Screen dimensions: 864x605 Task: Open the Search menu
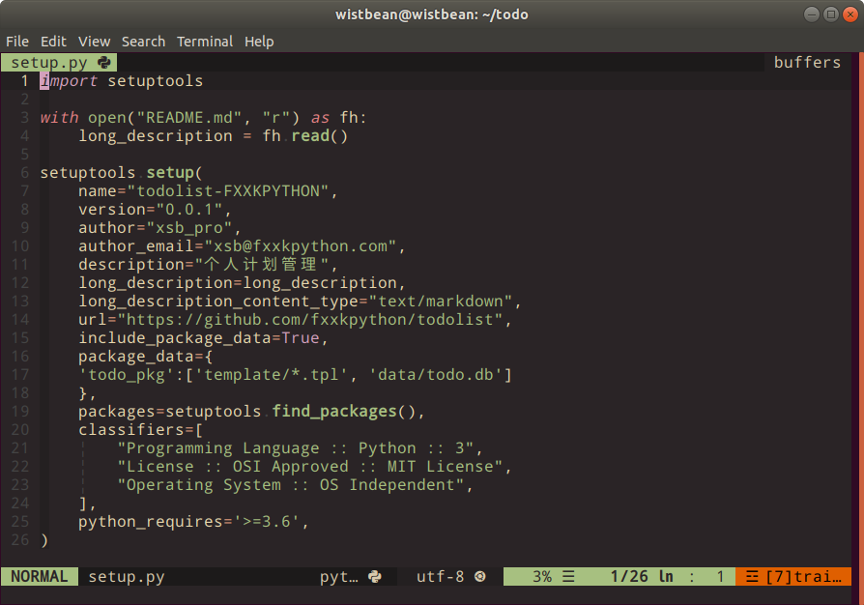143,42
